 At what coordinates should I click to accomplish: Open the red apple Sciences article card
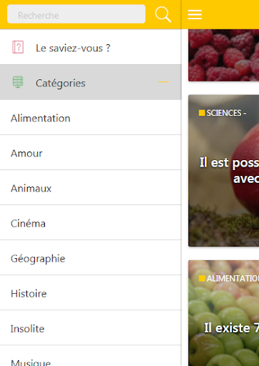click(223, 171)
